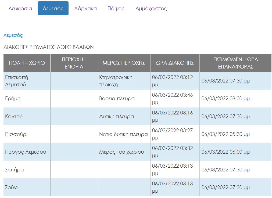Select the Πύργος Λεμεσού cell
This screenshot has height=198, width=272.
point(27,152)
